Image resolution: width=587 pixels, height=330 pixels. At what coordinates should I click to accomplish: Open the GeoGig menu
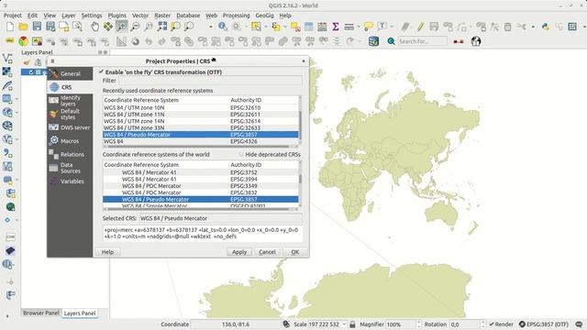pos(264,16)
